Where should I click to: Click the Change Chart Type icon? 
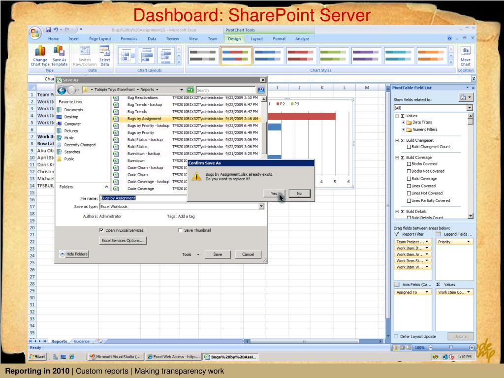tap(40, 56)
